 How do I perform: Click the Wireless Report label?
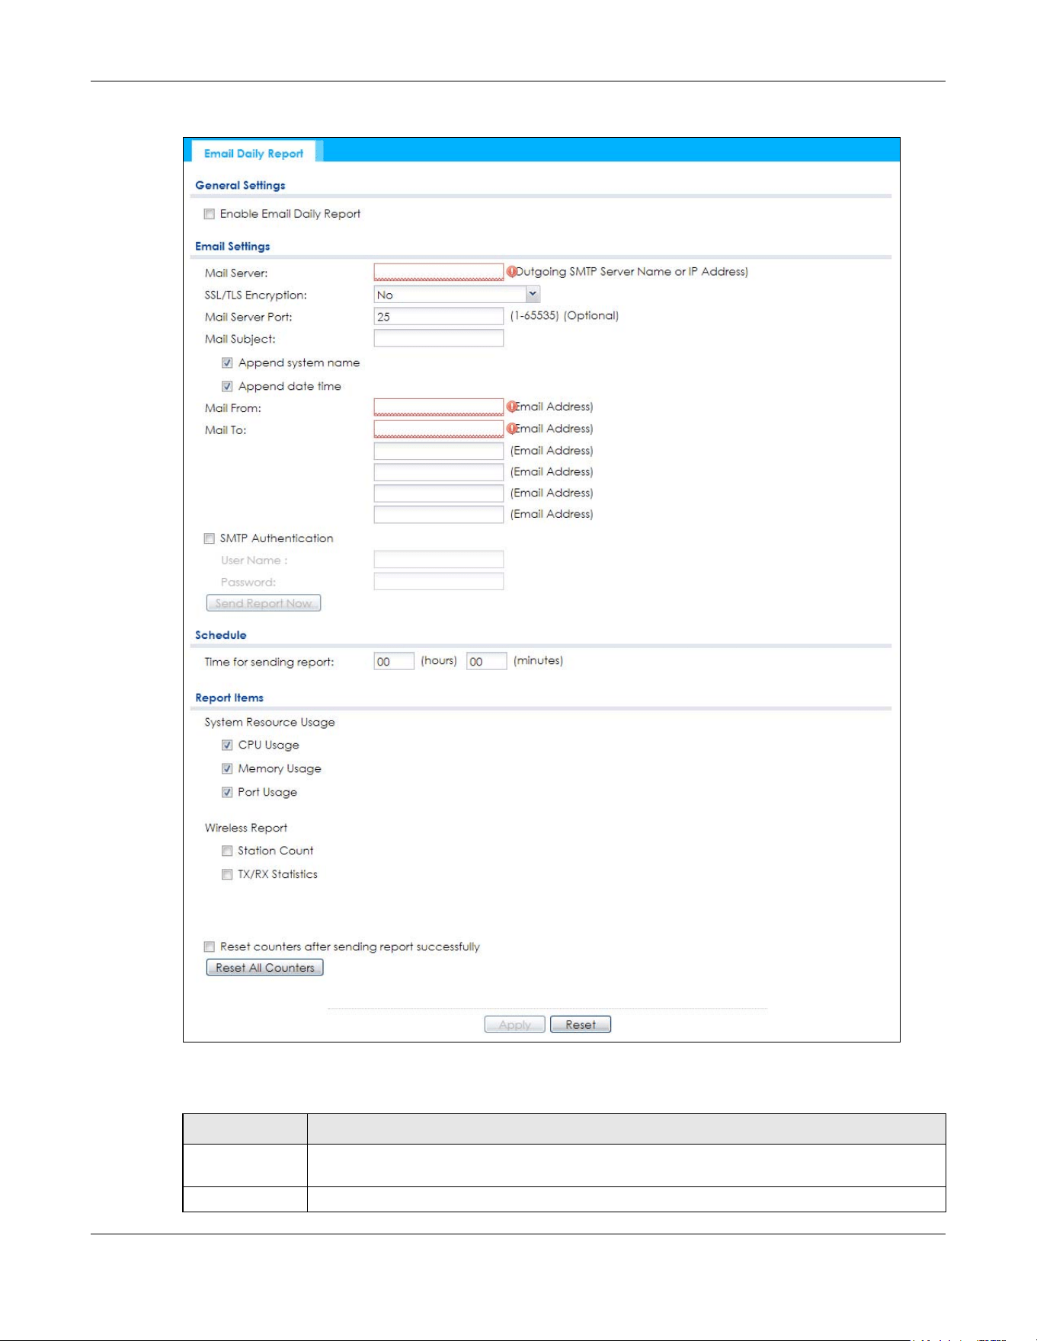coord(246,828)
